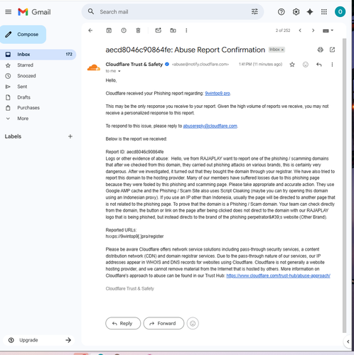Click the Cloudflare sender avatar

(x=94, y=67)
